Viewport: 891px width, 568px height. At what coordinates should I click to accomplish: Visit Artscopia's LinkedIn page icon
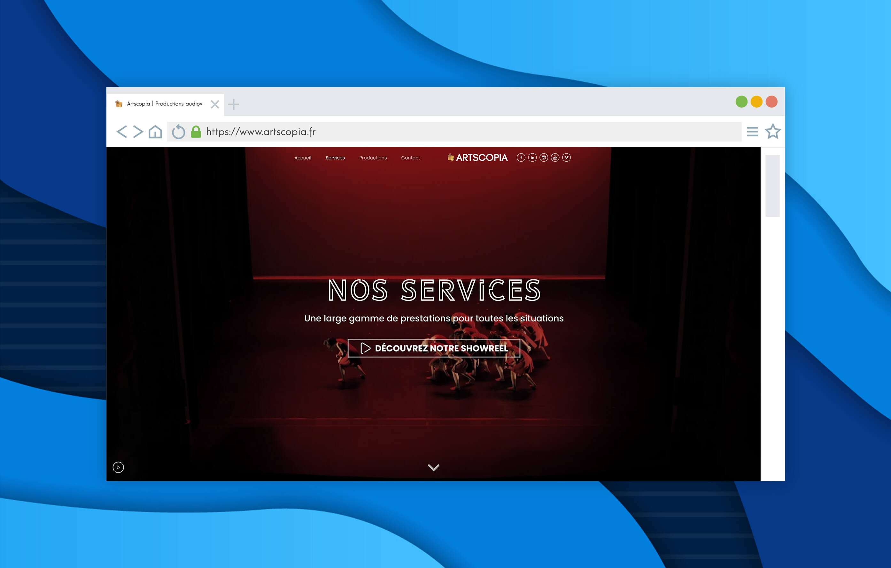pyautogui.click(x=532, y=157)
